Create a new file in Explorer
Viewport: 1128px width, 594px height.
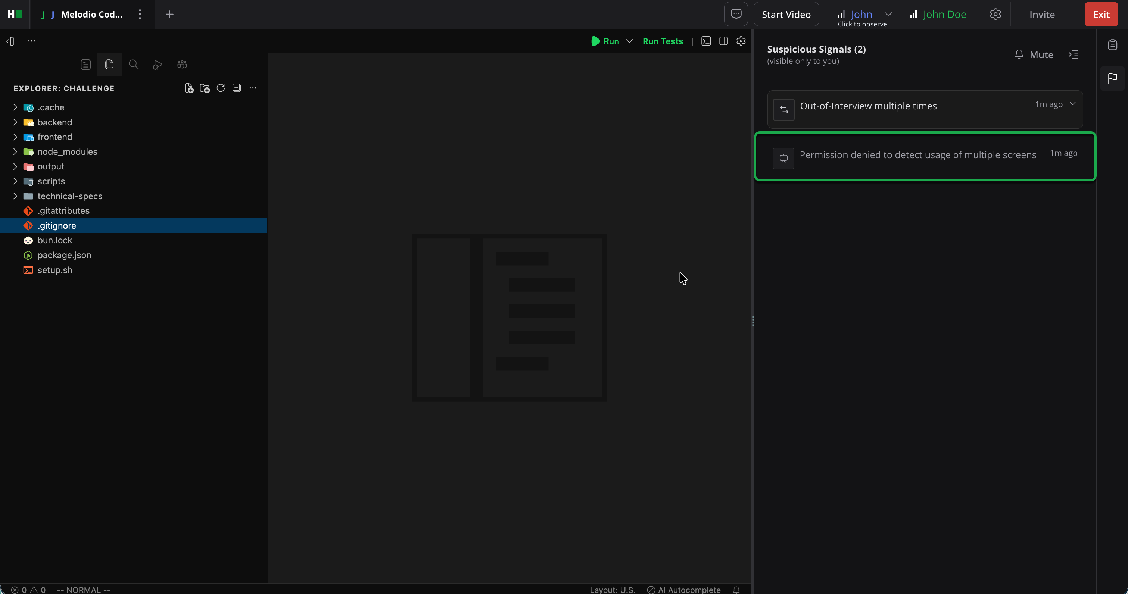[x=189, y=88]
